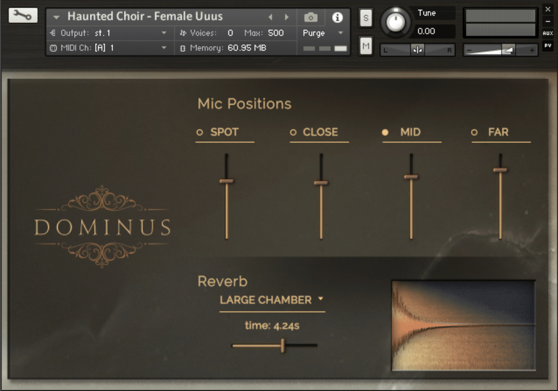The image size is (558, 391).
Task: Open instrument edit mode with wrench icon
Action: [23, 15]
